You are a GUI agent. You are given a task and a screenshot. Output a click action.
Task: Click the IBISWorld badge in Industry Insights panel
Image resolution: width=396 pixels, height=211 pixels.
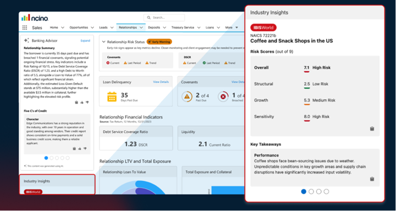tap(263, 28)
